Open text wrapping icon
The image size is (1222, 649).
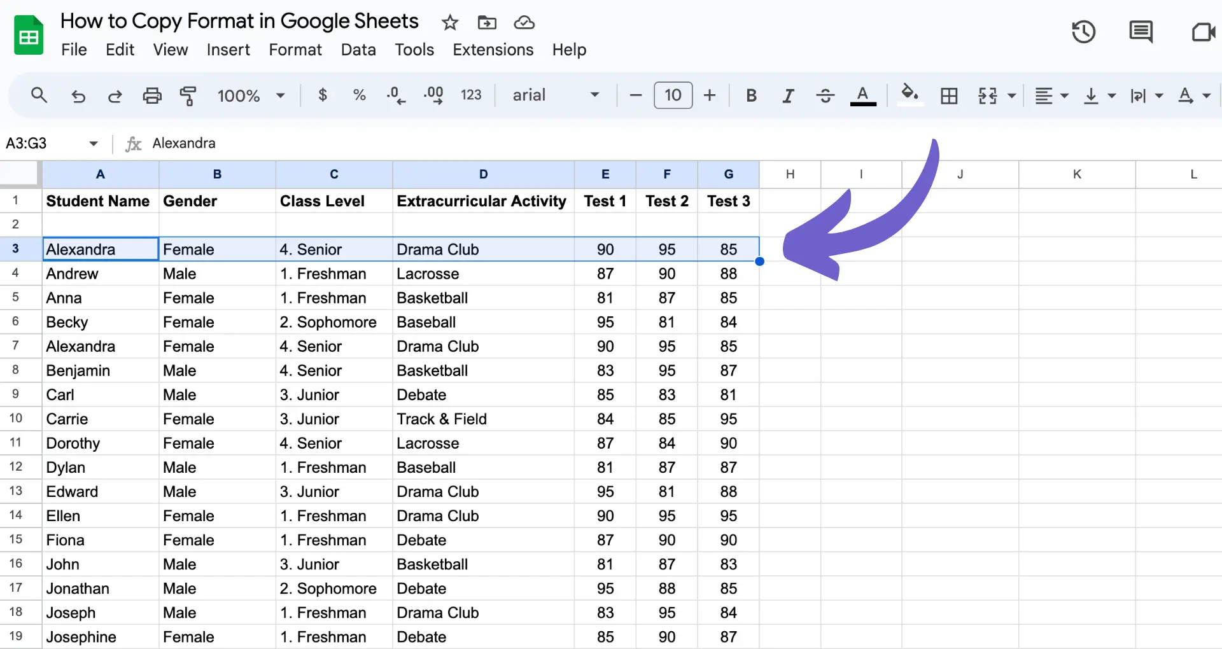pyautogui.click(x=1138, y=96)
